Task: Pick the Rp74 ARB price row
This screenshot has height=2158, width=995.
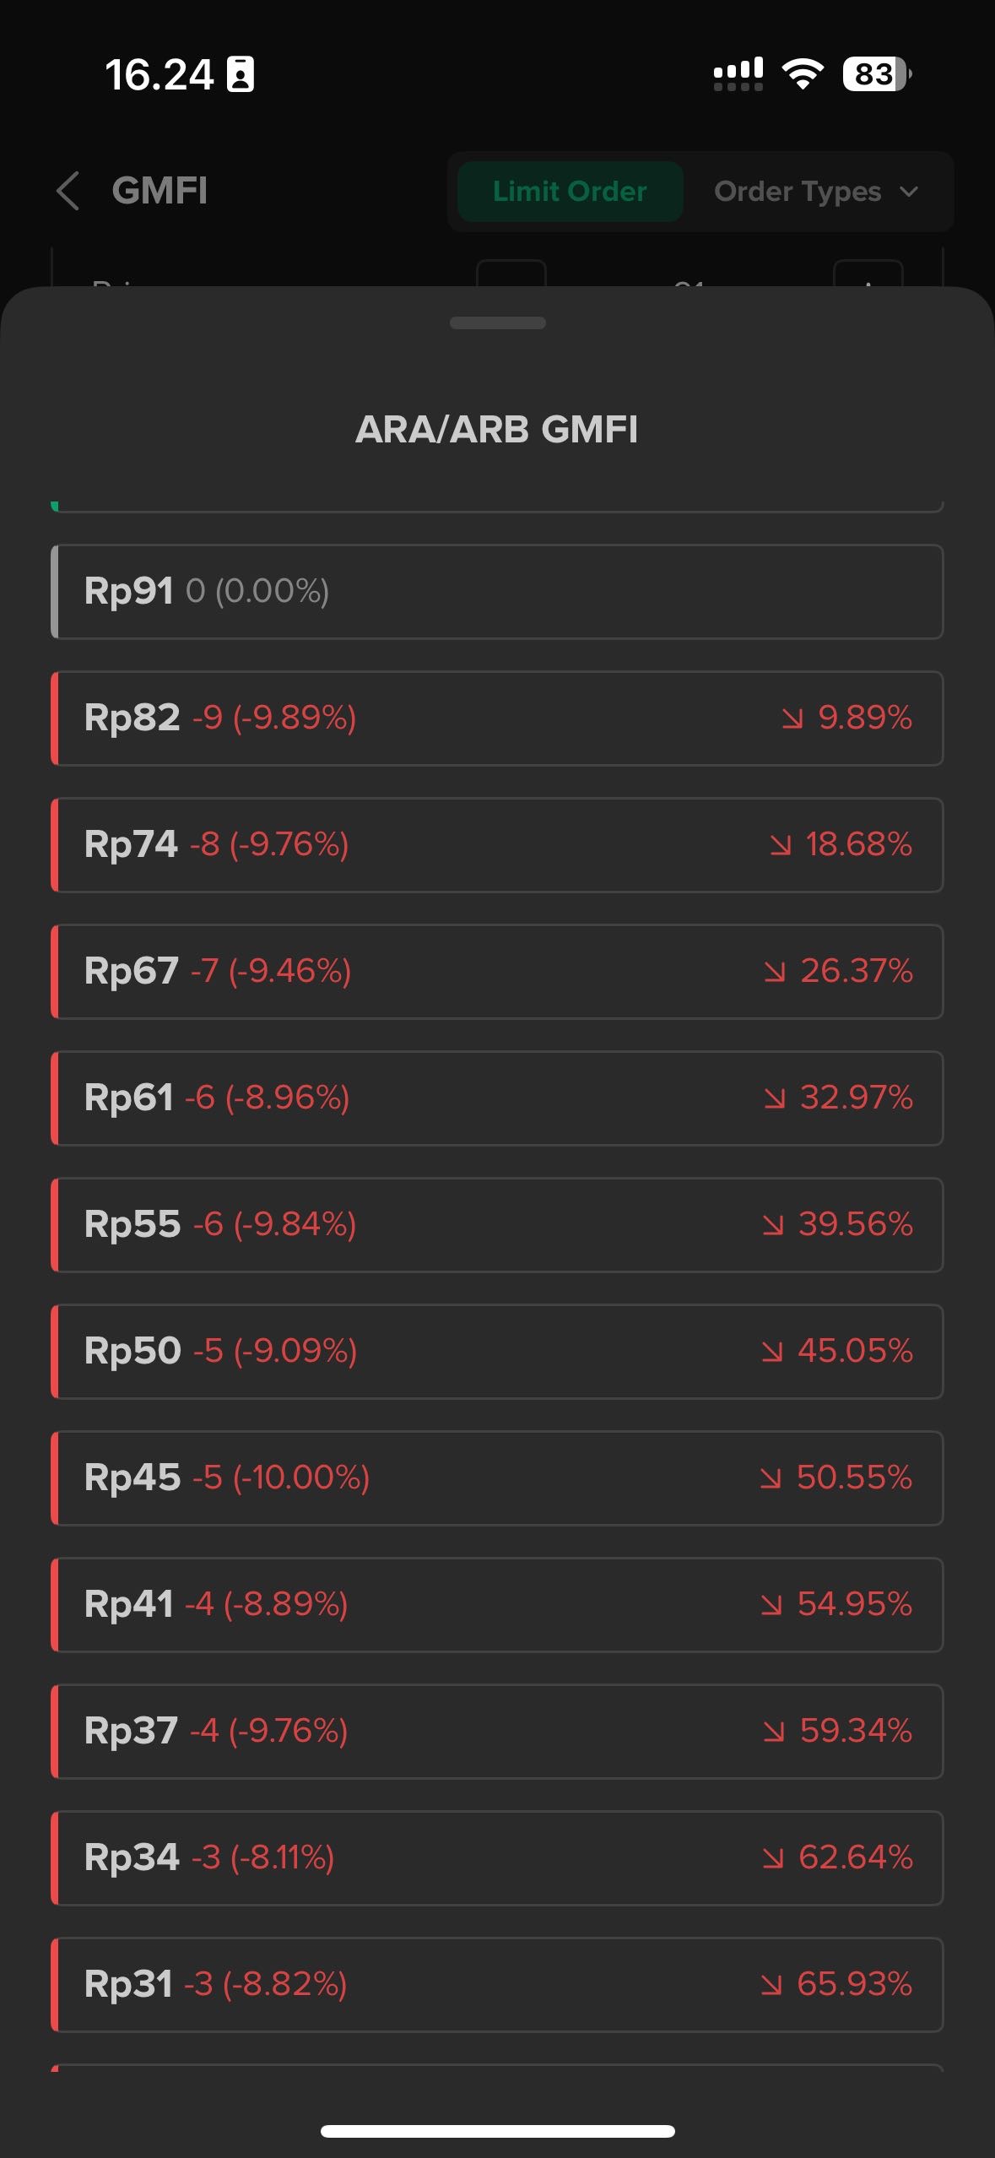Action: click(x=497, y=845)
